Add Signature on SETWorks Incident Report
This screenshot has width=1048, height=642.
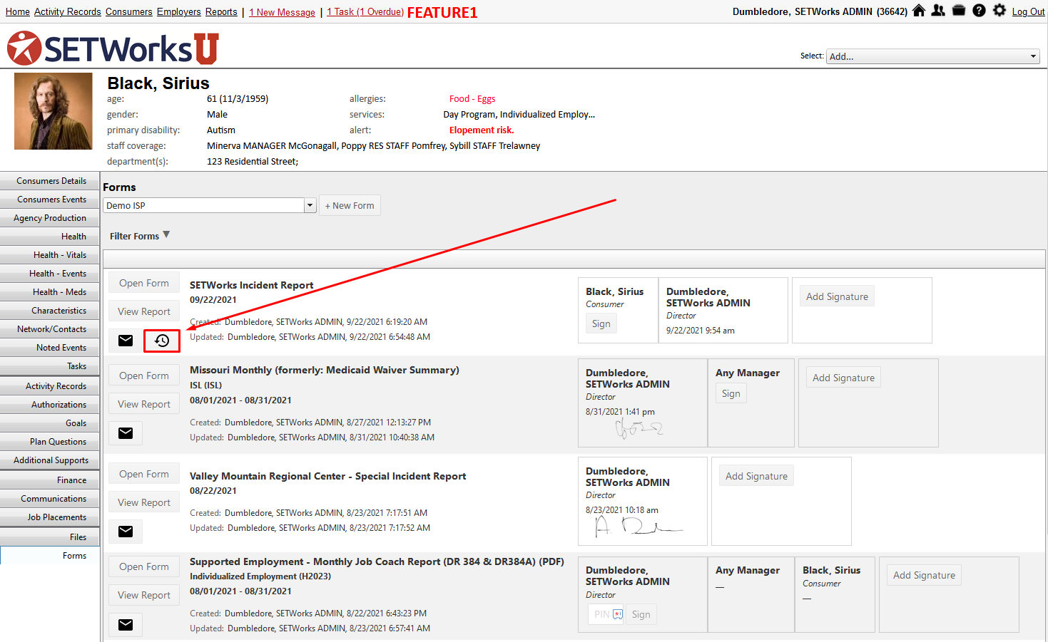(838, 296)
